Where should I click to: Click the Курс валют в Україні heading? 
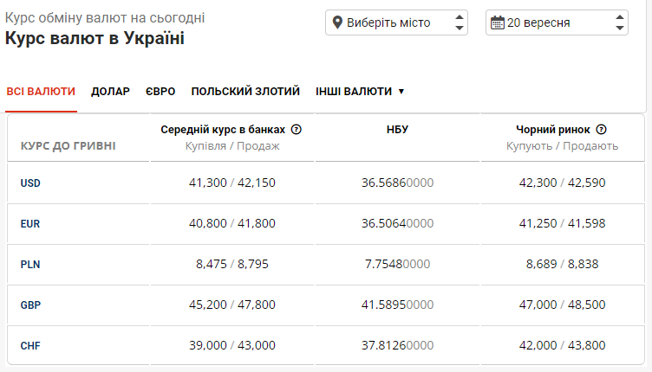[x=95, y=39]
